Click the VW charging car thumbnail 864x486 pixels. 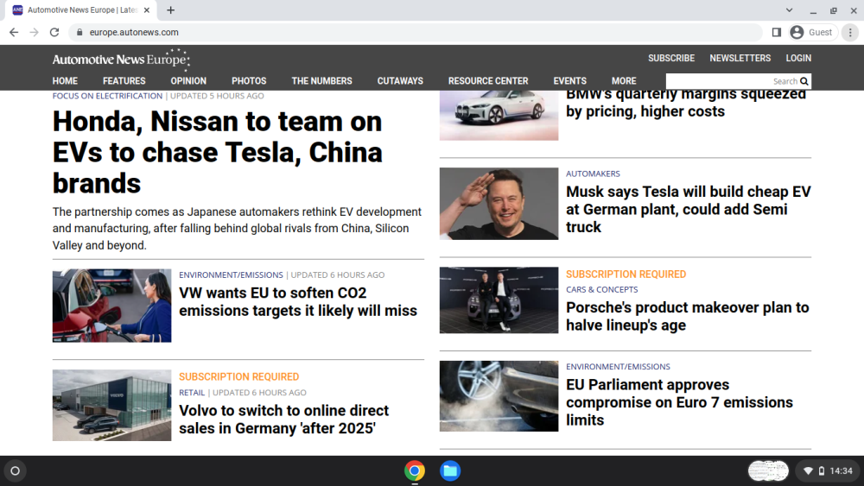[x=111, y=306]
